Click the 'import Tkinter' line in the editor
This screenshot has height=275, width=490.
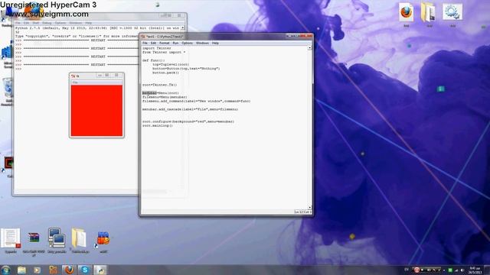157,48
